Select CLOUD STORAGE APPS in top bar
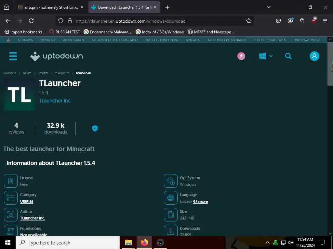 (270, 40)
